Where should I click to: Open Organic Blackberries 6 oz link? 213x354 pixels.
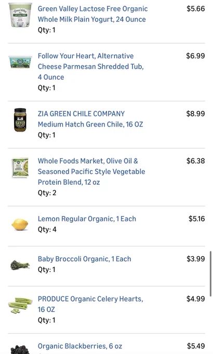click(80, 346)
